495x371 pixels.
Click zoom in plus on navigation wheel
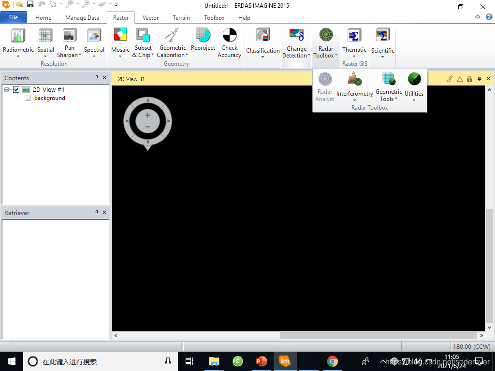147,115
